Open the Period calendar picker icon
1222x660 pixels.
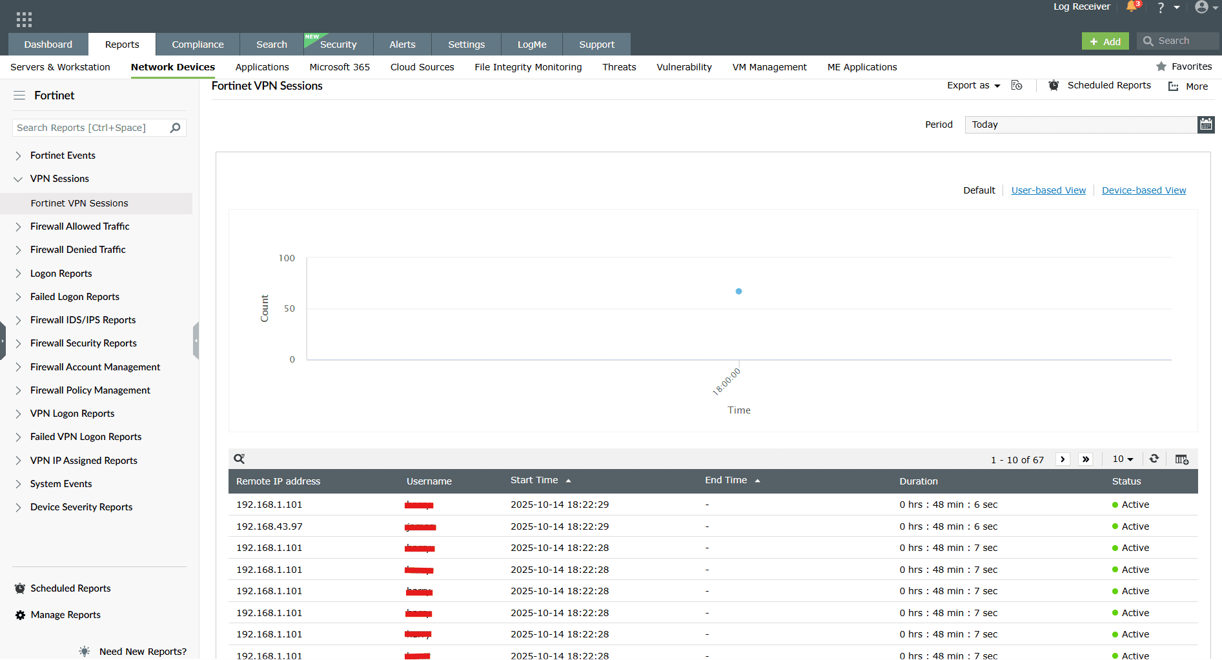(x=1206, y=125)
